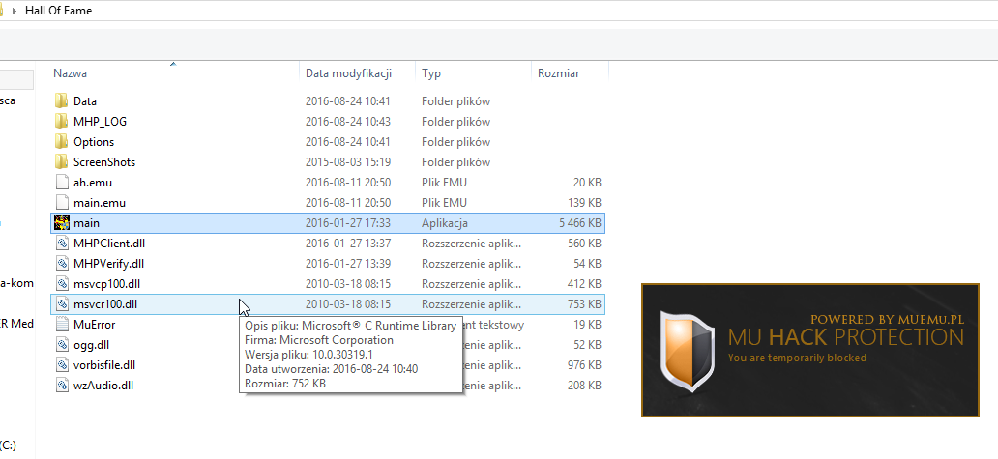The height and width of the screenshot is (459, 998).
Task: Click the Plik EMU type of ah.emu
Action: (444, 183)
